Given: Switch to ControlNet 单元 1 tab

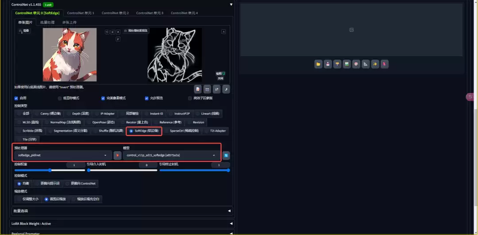Looking at the screenshot, I should click(81, 13).
